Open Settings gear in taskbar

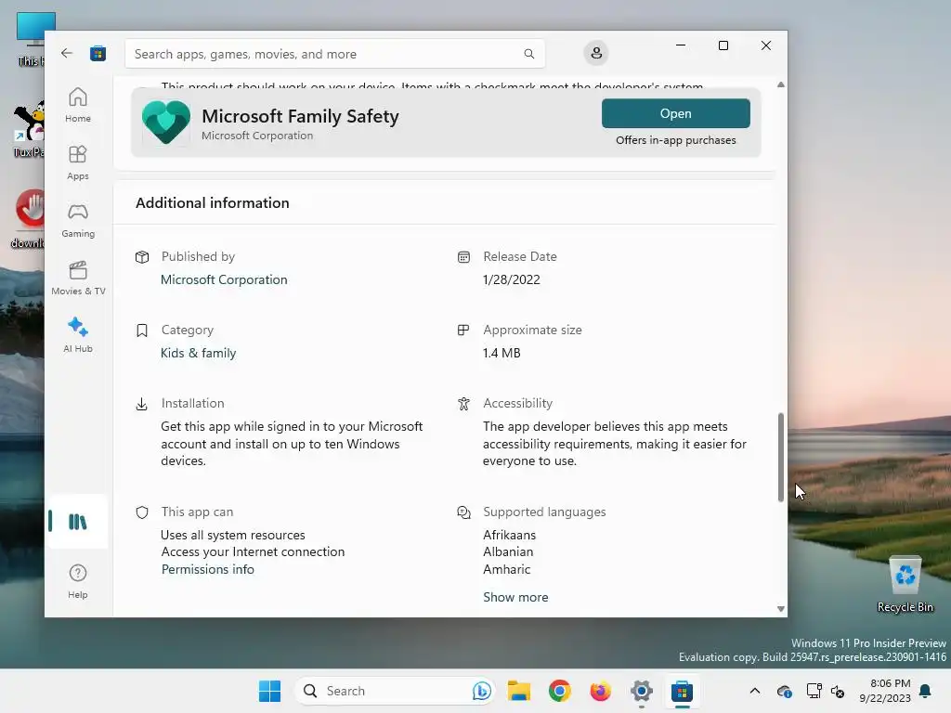(x=641, y=691)
